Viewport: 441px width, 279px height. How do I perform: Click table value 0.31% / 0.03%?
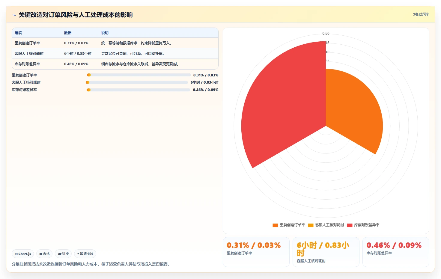76,43
